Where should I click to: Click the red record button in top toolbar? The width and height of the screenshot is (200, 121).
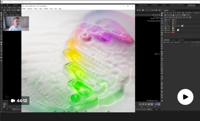[150, 10]
